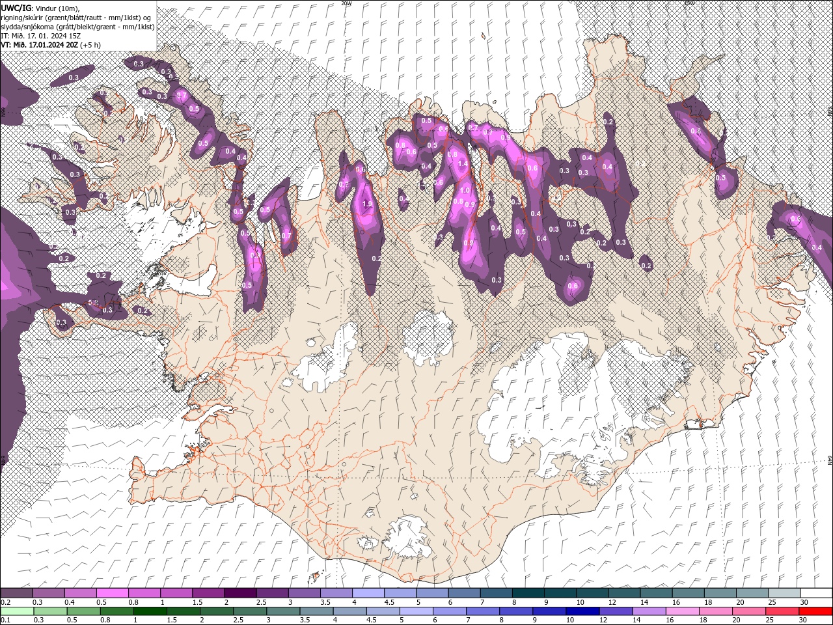Pick the bright red 30 swatch in lower scale
The width and height of the screenshot is (833, 625).
(x=816, y=611)
